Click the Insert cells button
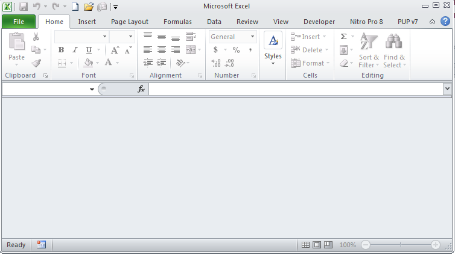The image size is (455, 255). (x=308, y=37)
